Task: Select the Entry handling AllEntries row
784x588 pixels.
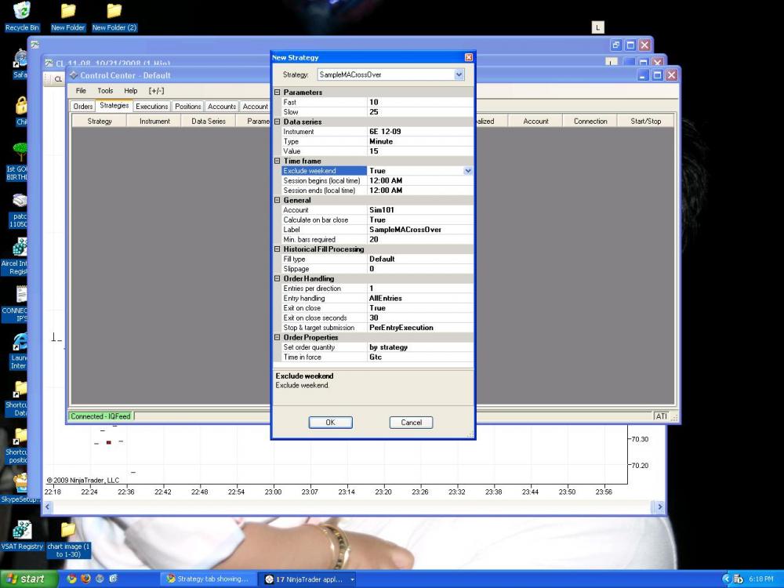Action: click(x=378, y=298)
